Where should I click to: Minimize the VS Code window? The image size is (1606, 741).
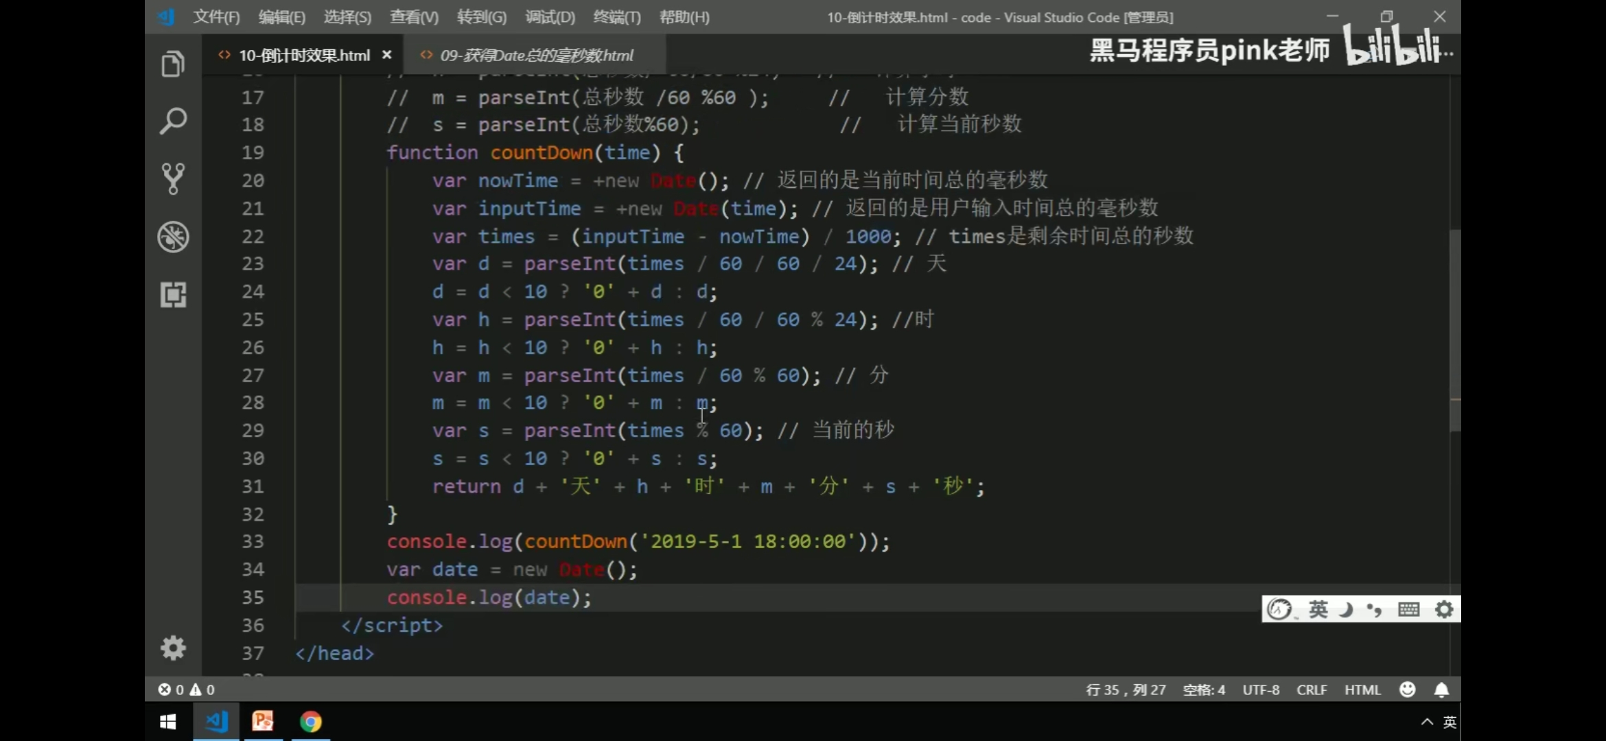1333,16
